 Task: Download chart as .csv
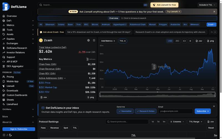click(x=199, y=41)
